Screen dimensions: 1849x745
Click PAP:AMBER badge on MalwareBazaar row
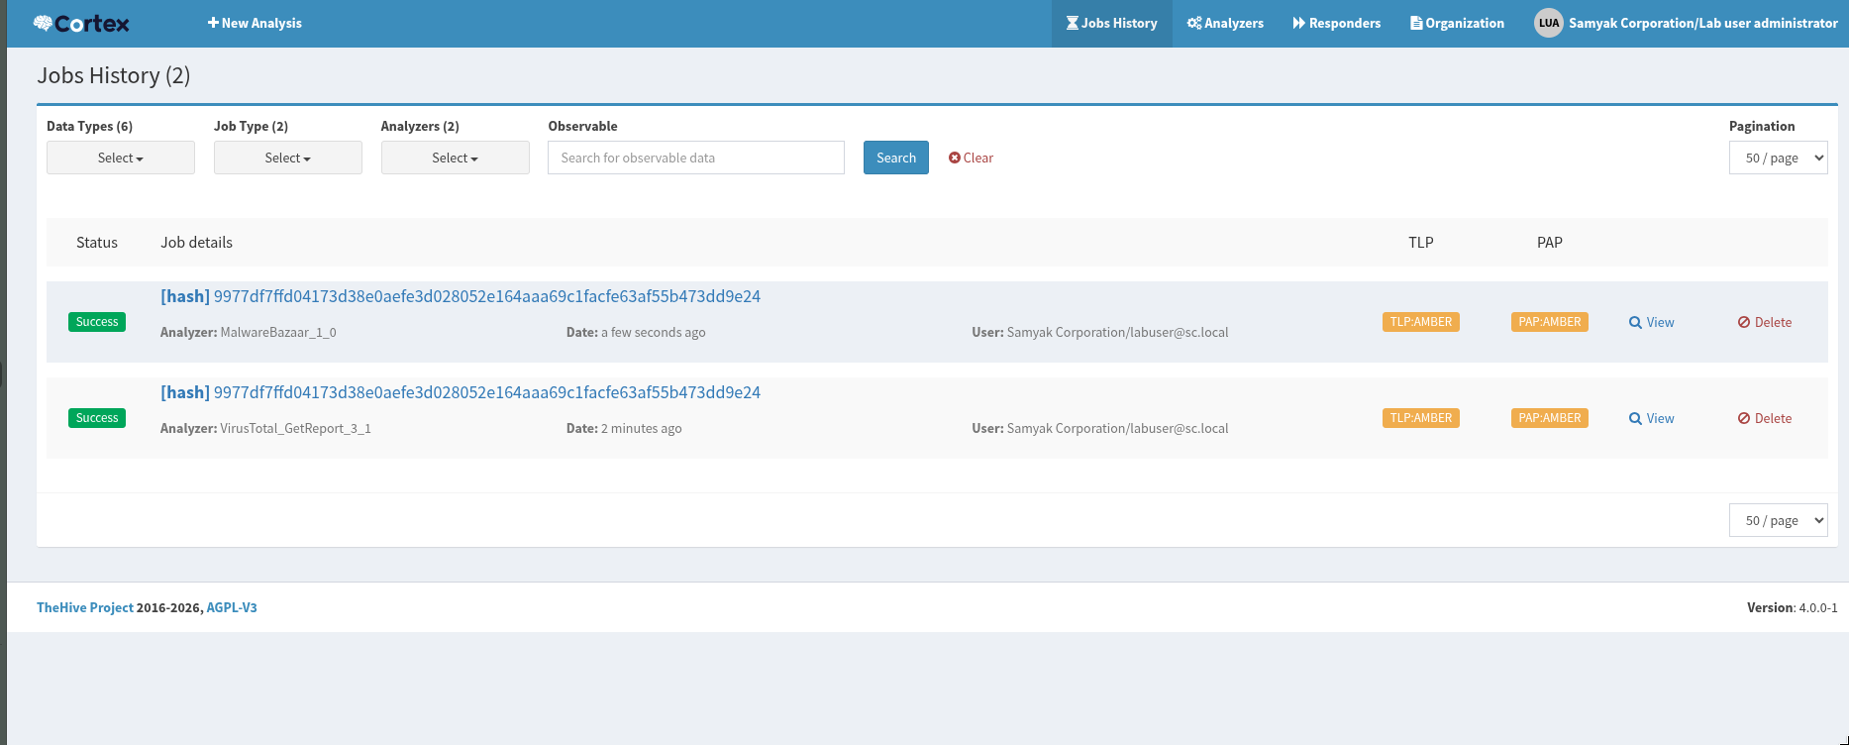(1550, 322)
